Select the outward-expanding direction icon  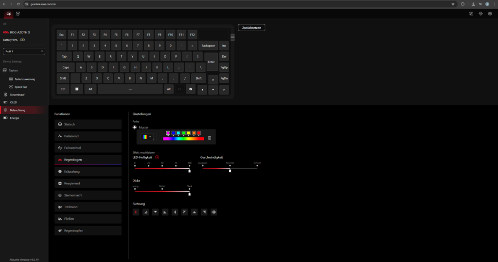point(214,212)
